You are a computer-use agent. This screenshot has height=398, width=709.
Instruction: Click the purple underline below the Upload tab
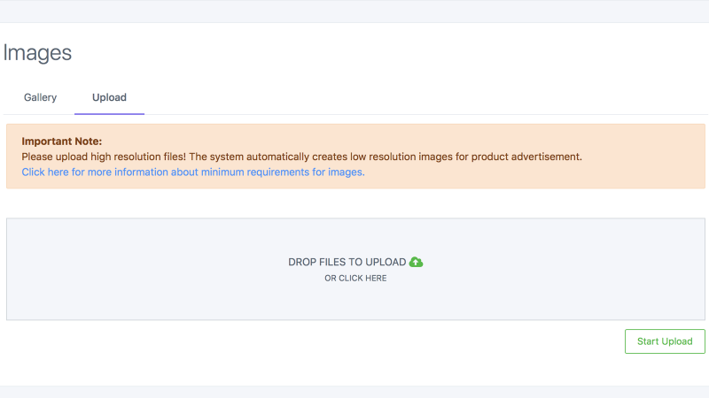pyautogui.click(x=109, y=114)
